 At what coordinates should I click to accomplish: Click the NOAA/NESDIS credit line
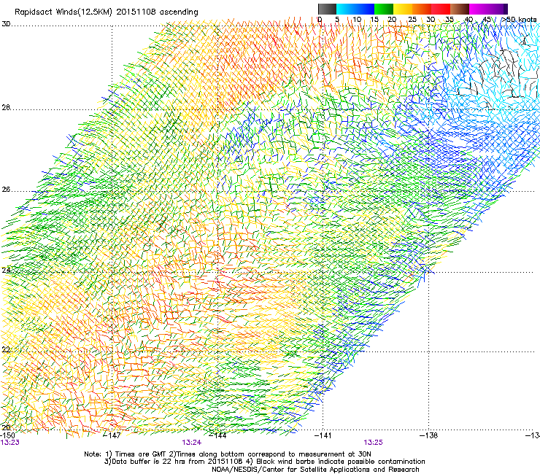(x=315, y=469)
